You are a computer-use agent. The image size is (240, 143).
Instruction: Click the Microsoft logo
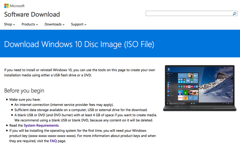pyautogui.click(x=14, y=6)
